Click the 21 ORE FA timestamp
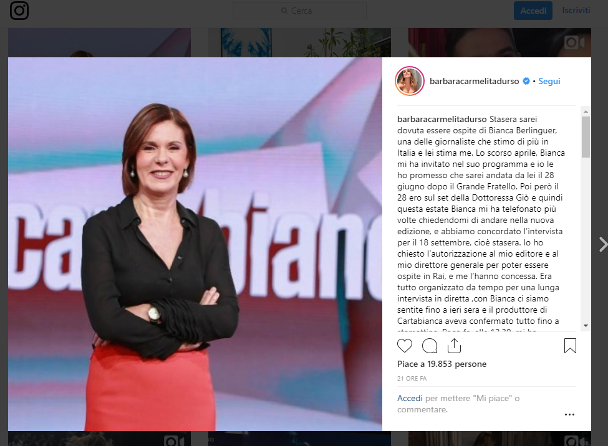608x446 pixels. (412, 378)
